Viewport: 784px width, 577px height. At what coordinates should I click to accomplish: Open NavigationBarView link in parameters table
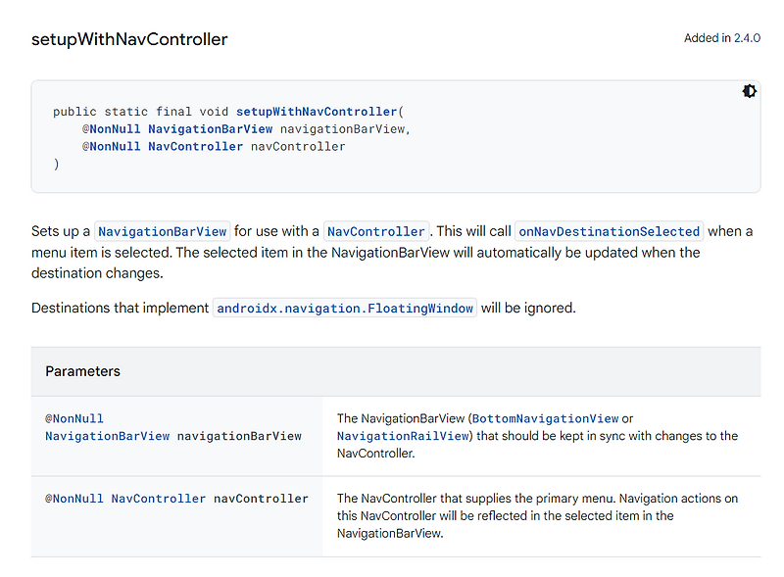pos(107,436)
